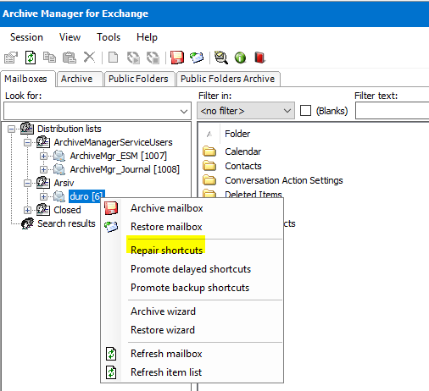Viewport: 429px width, 391px height.
Task: Select the Conversation Action Settings row
Action: 284,180
